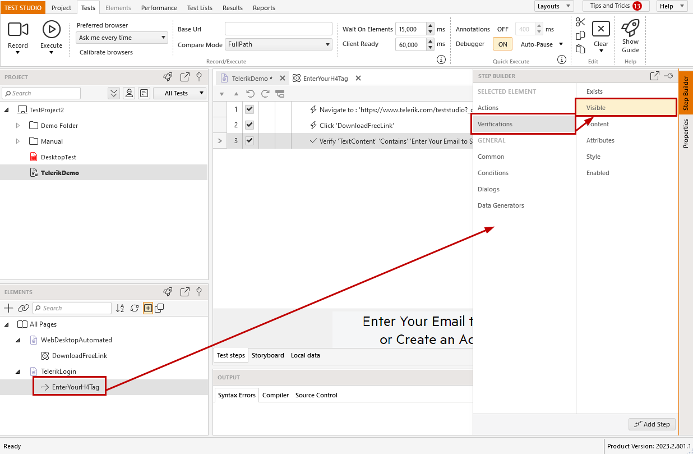The image size is (693, 454).
Task: Toggle Annotations OFF switch
Action: pos(503,29)
